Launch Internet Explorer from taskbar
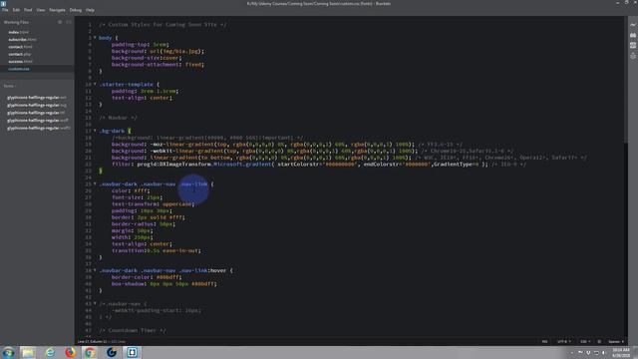Image resolution: width=638 pixels, height=359 pixels. click(x=50, y=352)
